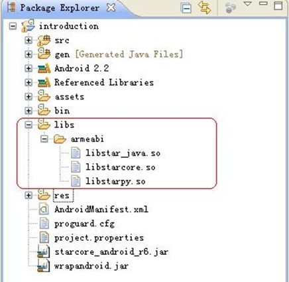Viewport: 289px width, 282px height.
Task: Collapse the libs folder
Action: pyautogui.click(x=29, y=125)
